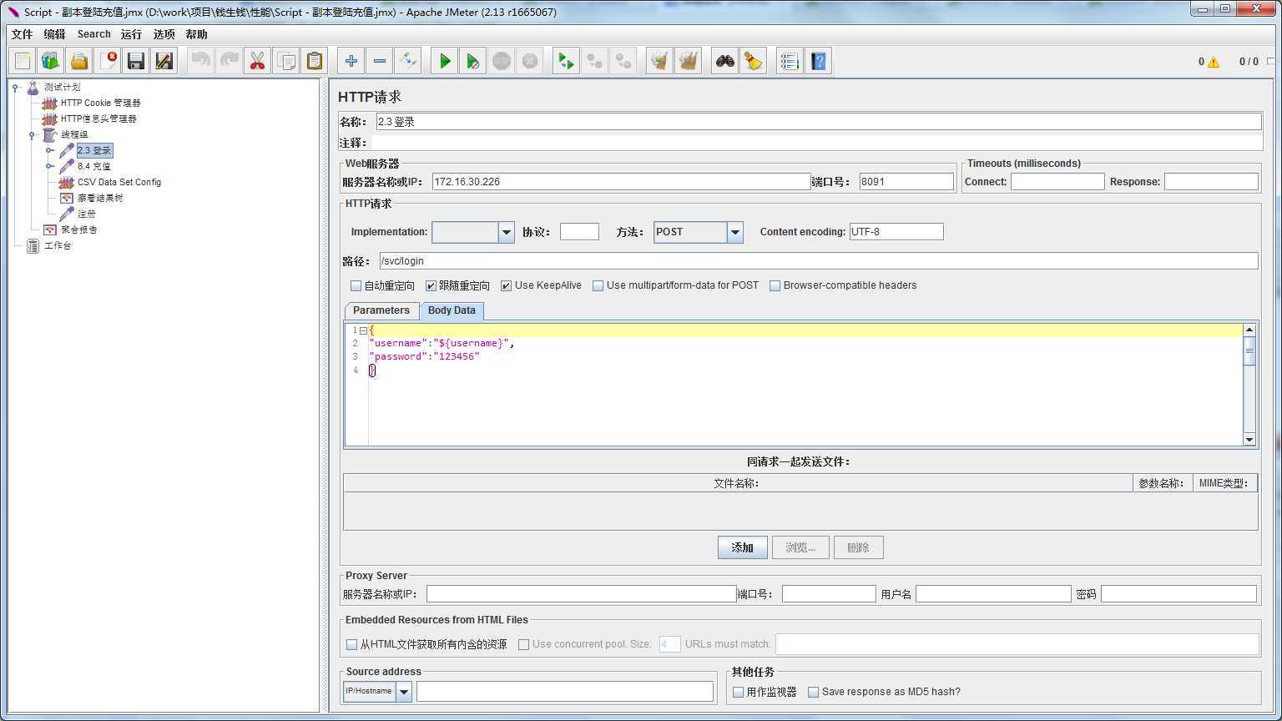Image resolution: width=1282 pixels, height=721 pixels.
Task: Open the 选项 menu
Action: pos(164,34)
